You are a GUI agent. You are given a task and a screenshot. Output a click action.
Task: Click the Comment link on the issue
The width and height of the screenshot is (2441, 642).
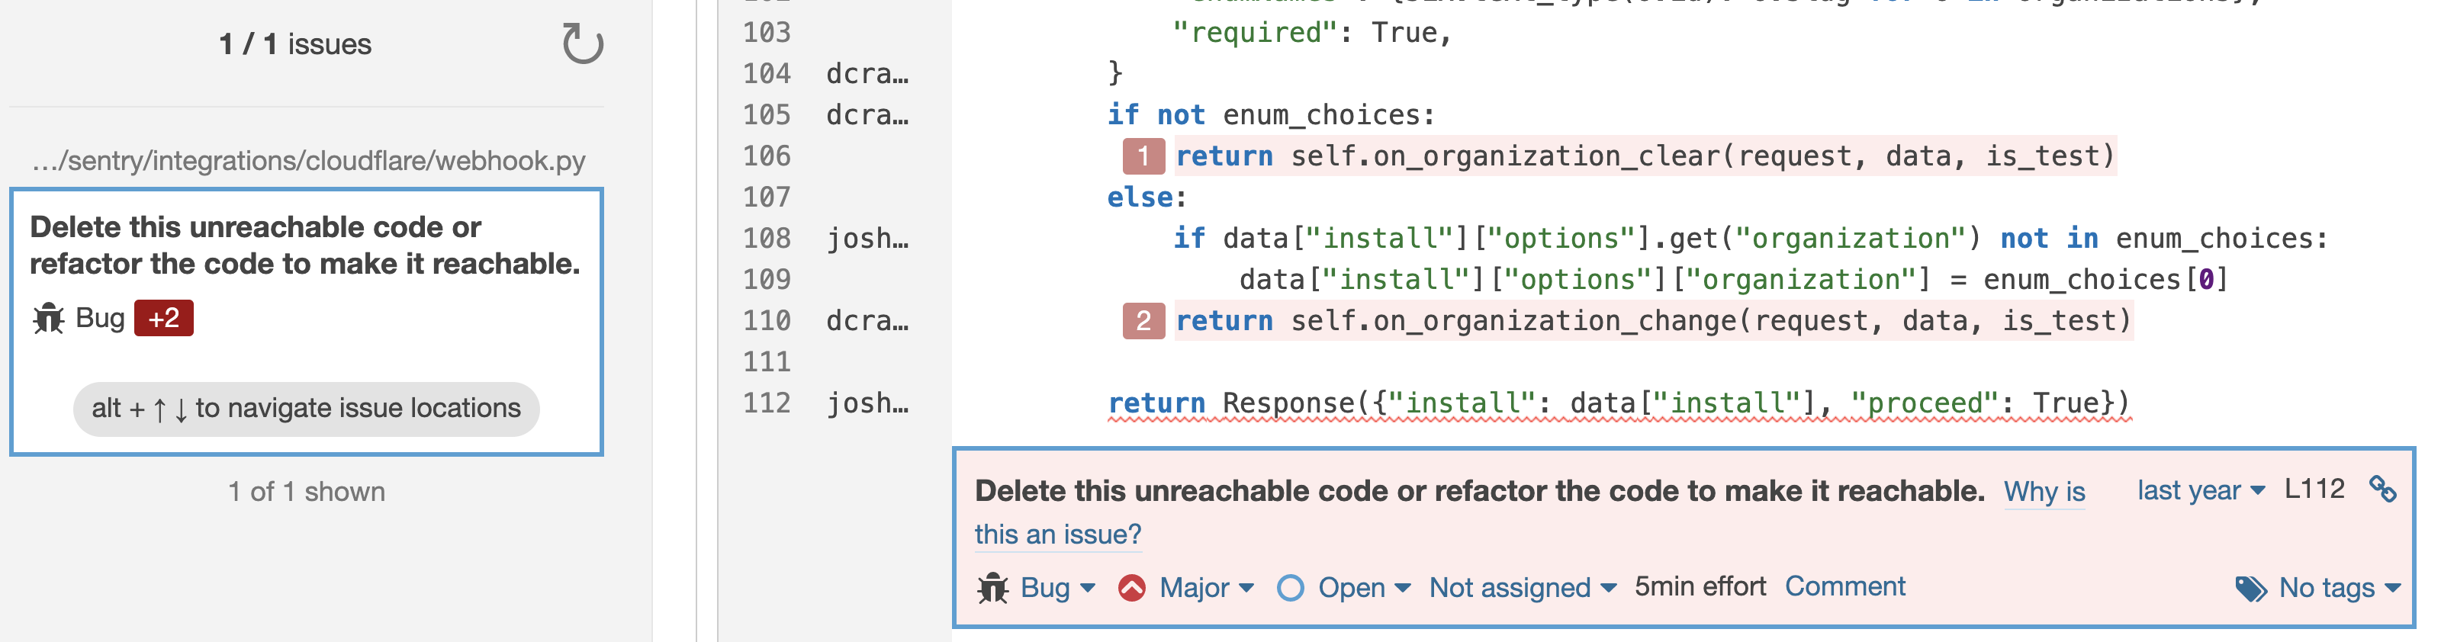[1845, 587]
